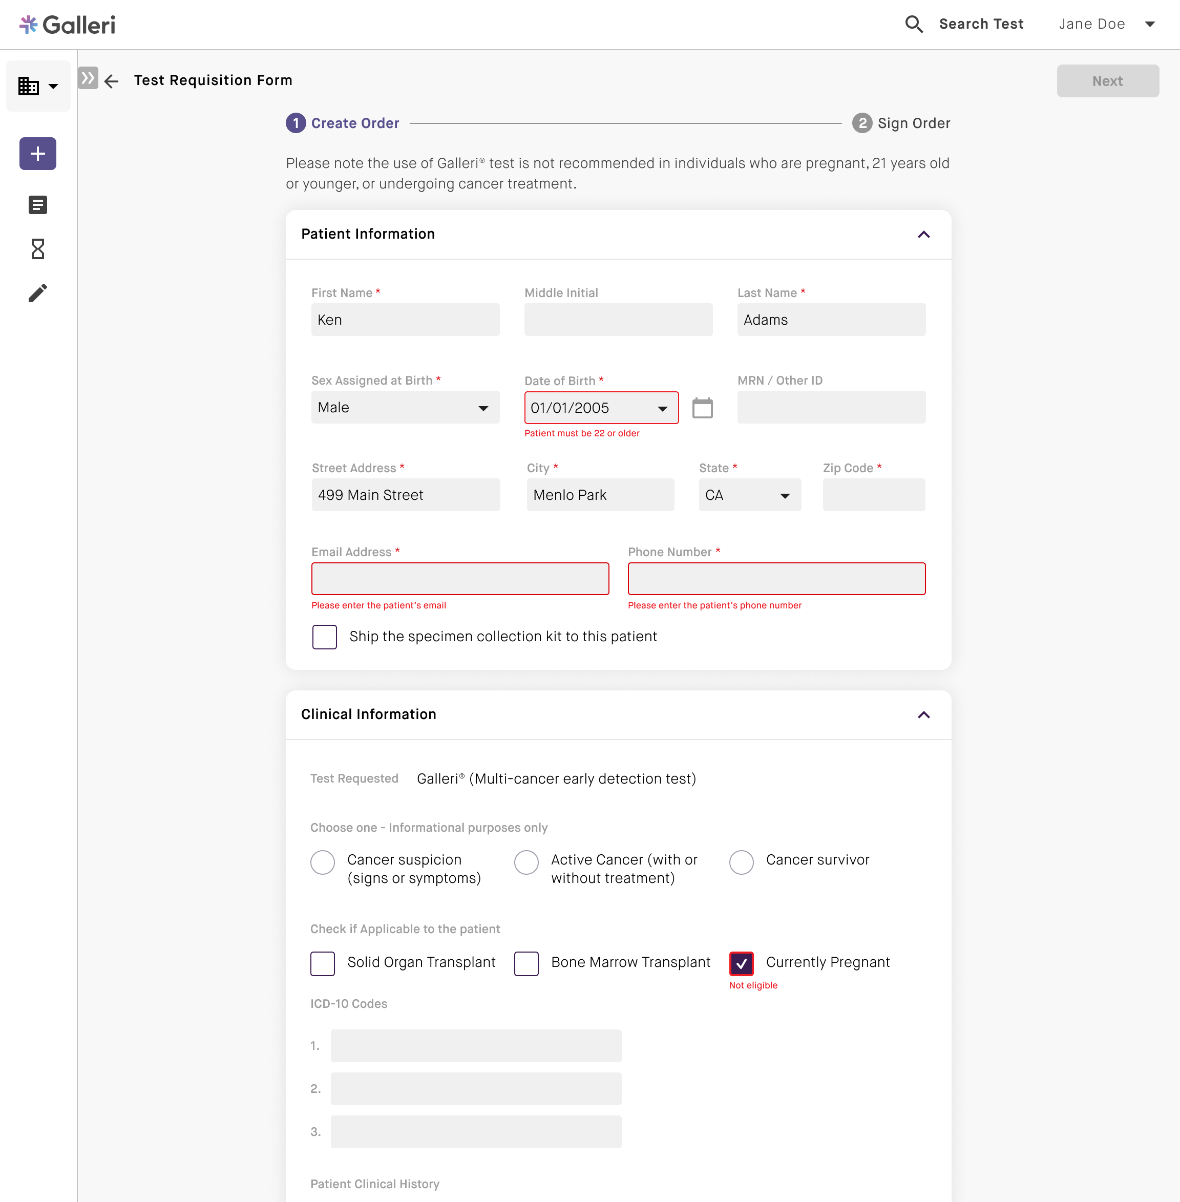Open the orders list icon in the sidebar
Image resolution: width=1180 pixels, height=1202 pixels.
click(37, 204)
